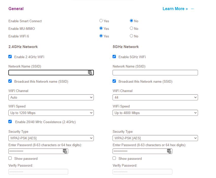Click password manager icon in 2.4GHz password field

point(65,151)
